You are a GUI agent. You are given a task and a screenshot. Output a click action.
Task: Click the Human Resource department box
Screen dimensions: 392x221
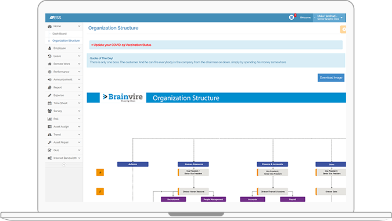(x=193, y=164)
